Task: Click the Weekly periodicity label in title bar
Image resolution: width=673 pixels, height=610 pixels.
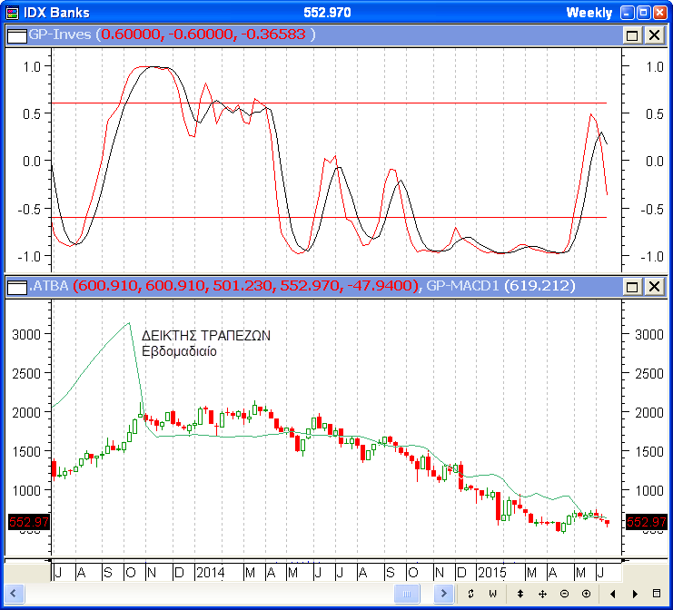Action: pyautogui.click(x=589, y=13)
